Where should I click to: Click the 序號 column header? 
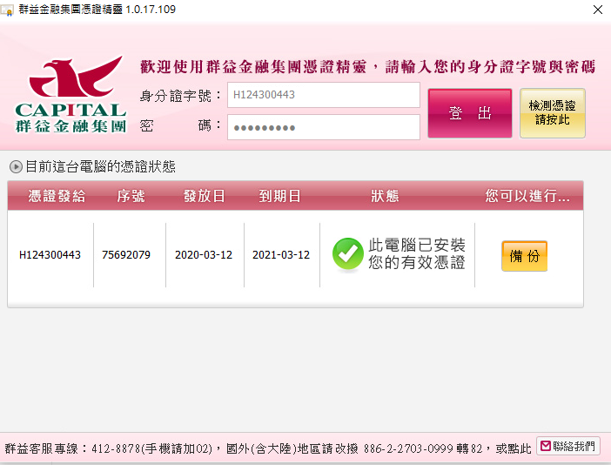[131, 196]
